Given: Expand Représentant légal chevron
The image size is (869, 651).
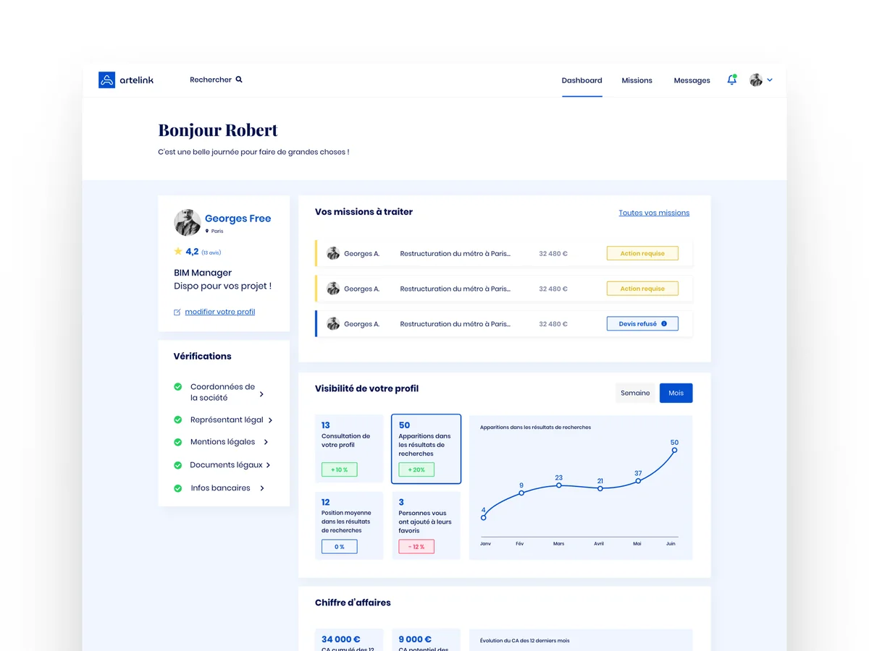Looking at the screenshot, I should [271, 420].
